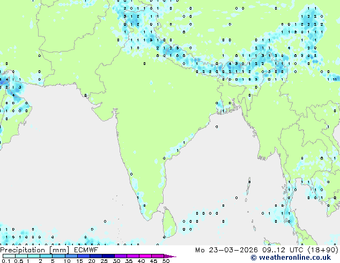Click the ECMWF model label
340x263 pixels.
(x=86, y=250)
